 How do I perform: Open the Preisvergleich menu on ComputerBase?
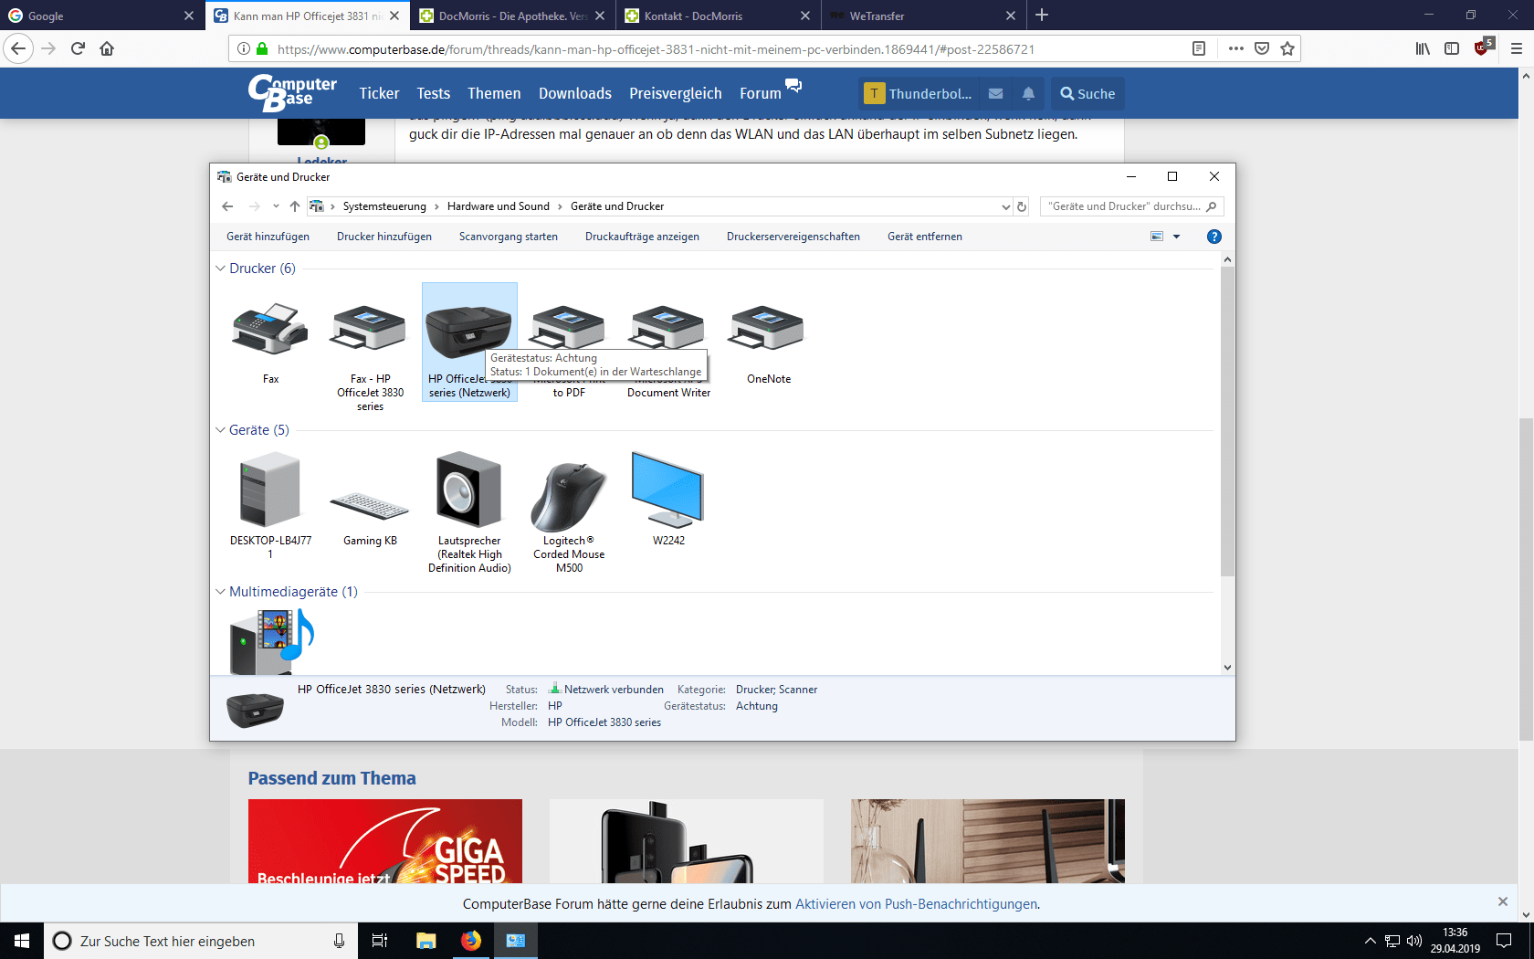(x=675, y=93)
